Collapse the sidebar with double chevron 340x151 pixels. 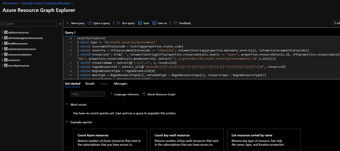click(x=60, y=24)
